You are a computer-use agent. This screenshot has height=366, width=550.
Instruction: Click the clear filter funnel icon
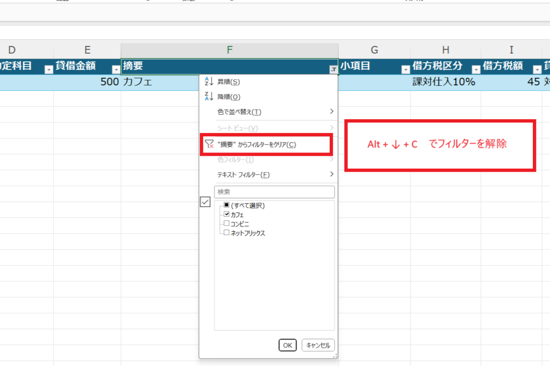coord(209,144)
